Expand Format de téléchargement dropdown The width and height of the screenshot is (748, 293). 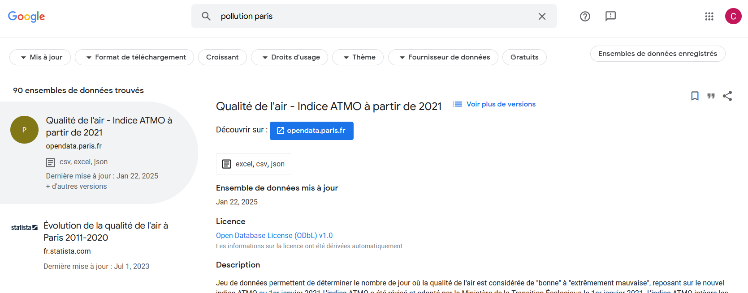134,57
